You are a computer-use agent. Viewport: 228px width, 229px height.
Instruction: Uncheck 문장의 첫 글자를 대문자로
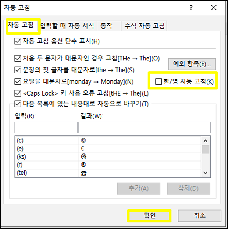(18, 70)
